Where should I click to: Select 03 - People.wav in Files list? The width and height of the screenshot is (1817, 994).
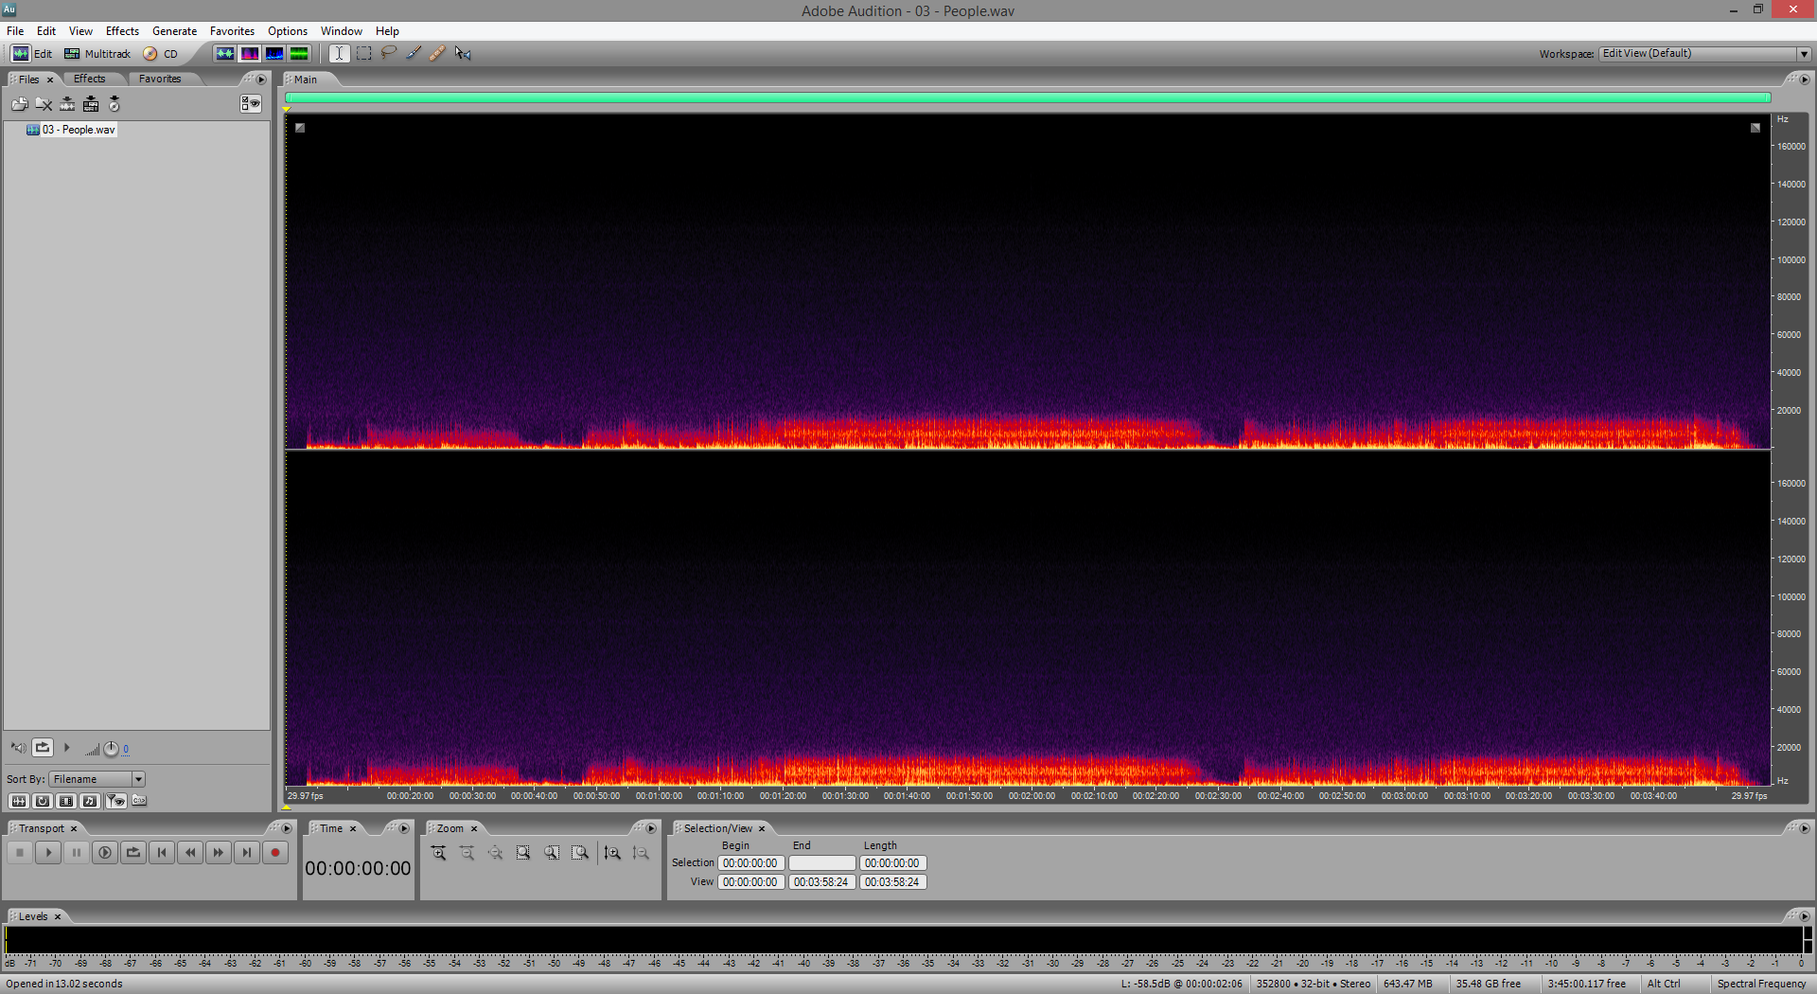pos(73,130)
